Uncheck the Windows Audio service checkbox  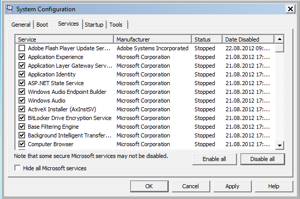pos(22,101)
